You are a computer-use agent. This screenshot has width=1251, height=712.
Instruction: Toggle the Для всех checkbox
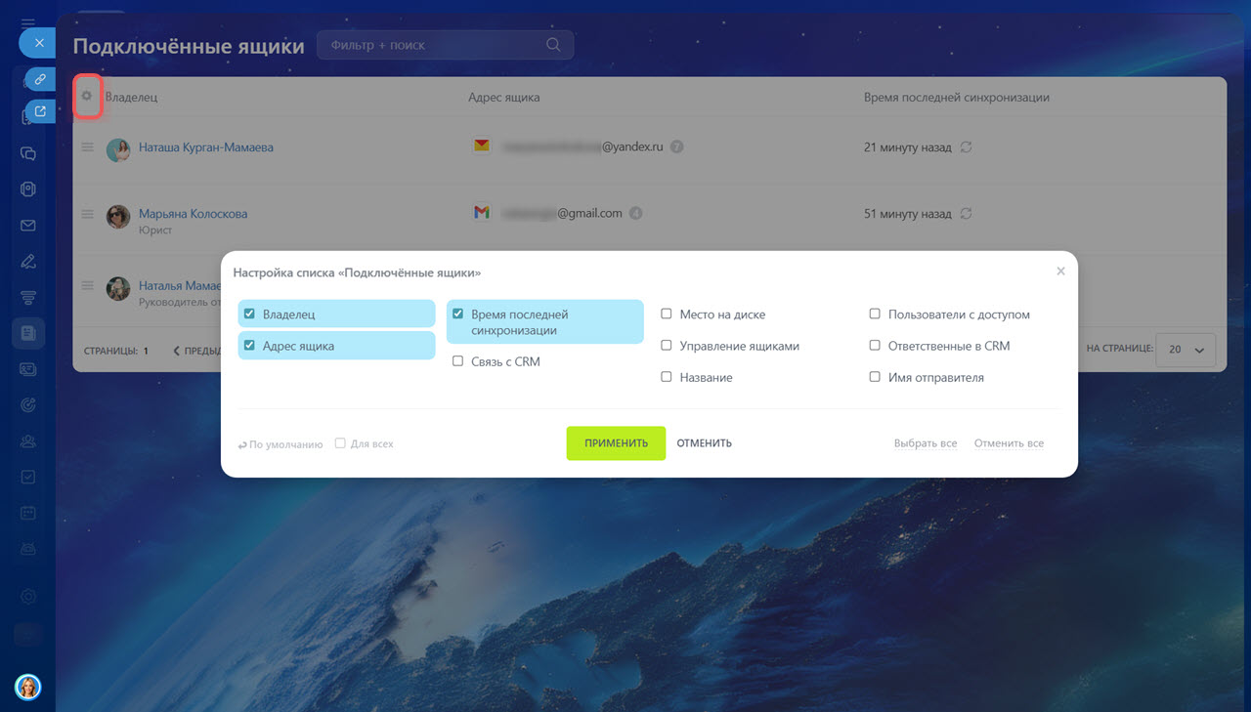[x=340, y=443]
